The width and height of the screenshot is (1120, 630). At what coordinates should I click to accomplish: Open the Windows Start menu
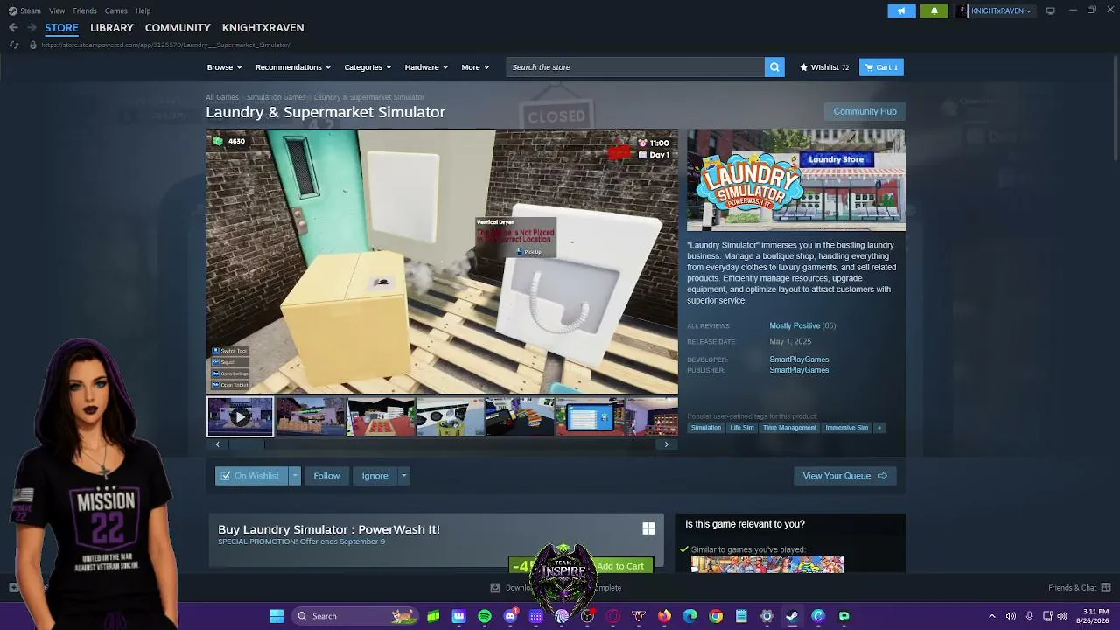[x=276, y=616]
